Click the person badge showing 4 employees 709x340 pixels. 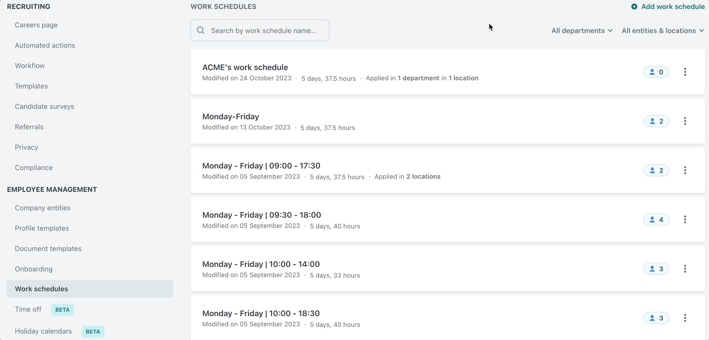(x=656, y=219)
